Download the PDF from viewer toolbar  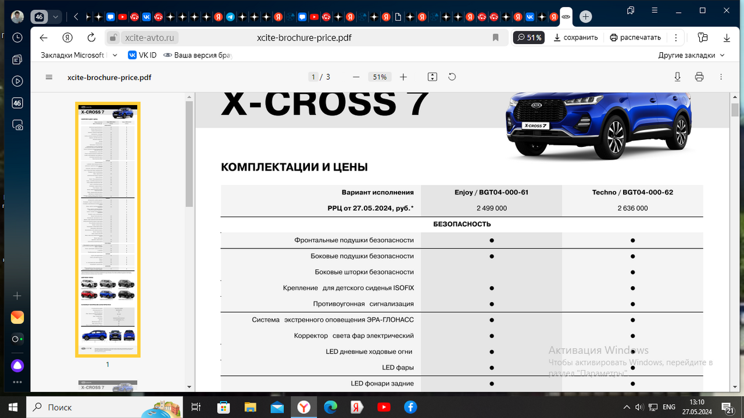click(x=677, y=77)
